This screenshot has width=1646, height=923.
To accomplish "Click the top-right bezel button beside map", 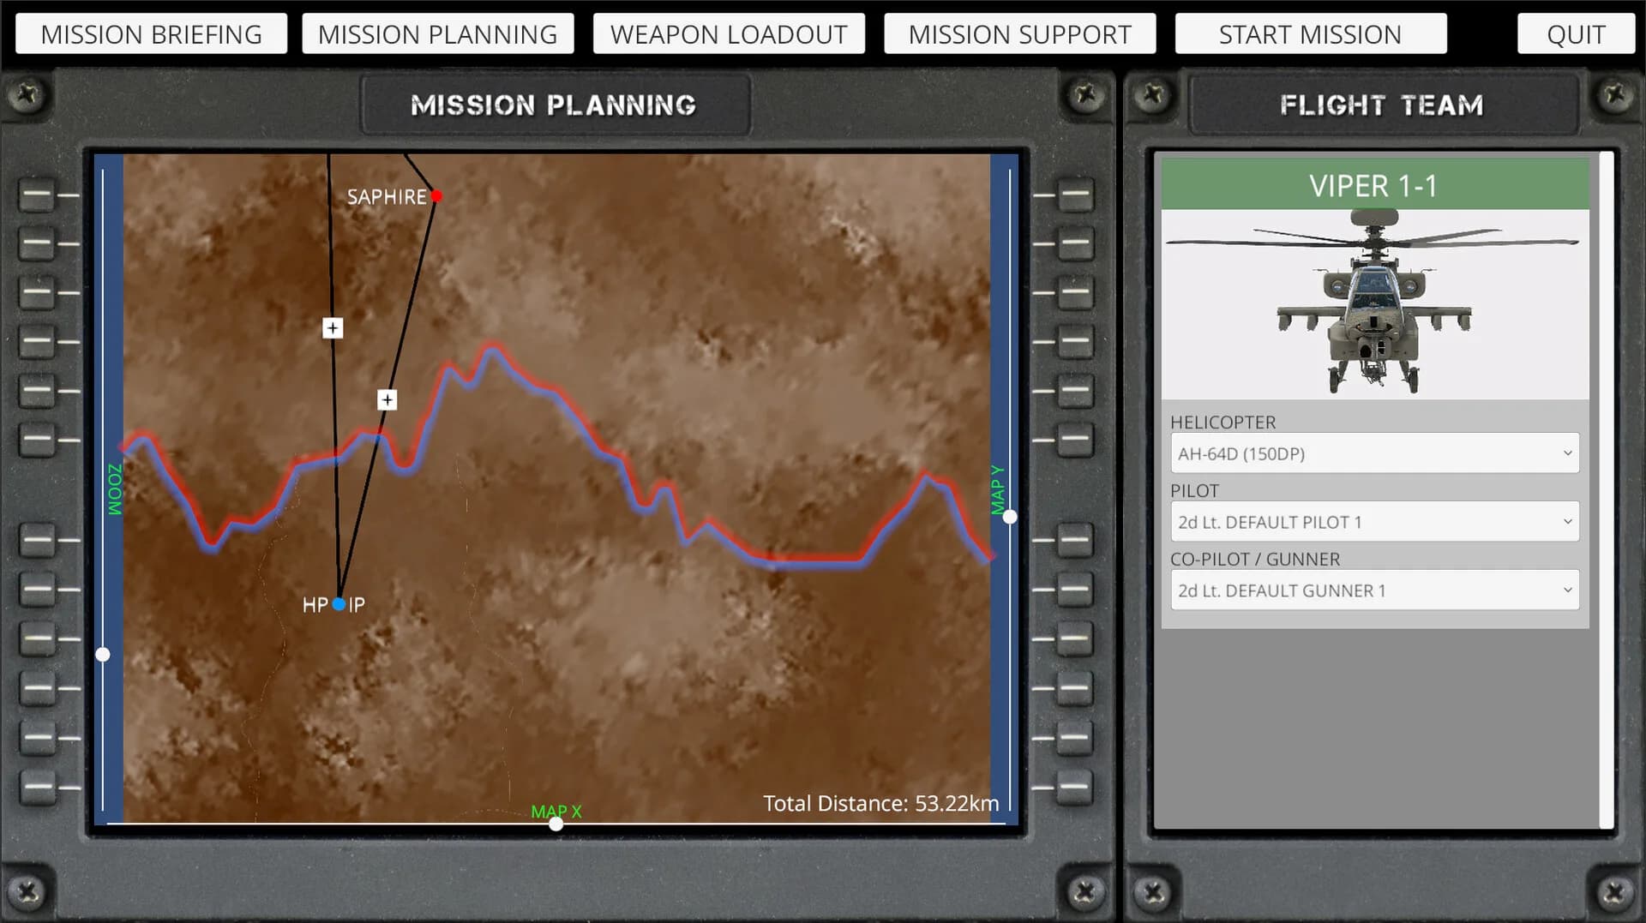I will coord(1075,195).
